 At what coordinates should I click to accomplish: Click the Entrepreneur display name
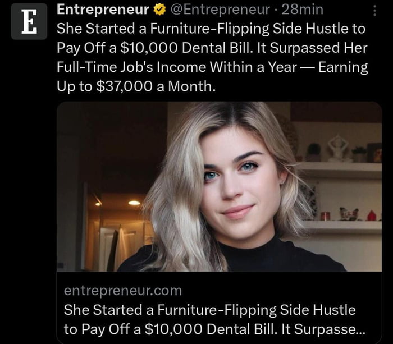(103, 10)
